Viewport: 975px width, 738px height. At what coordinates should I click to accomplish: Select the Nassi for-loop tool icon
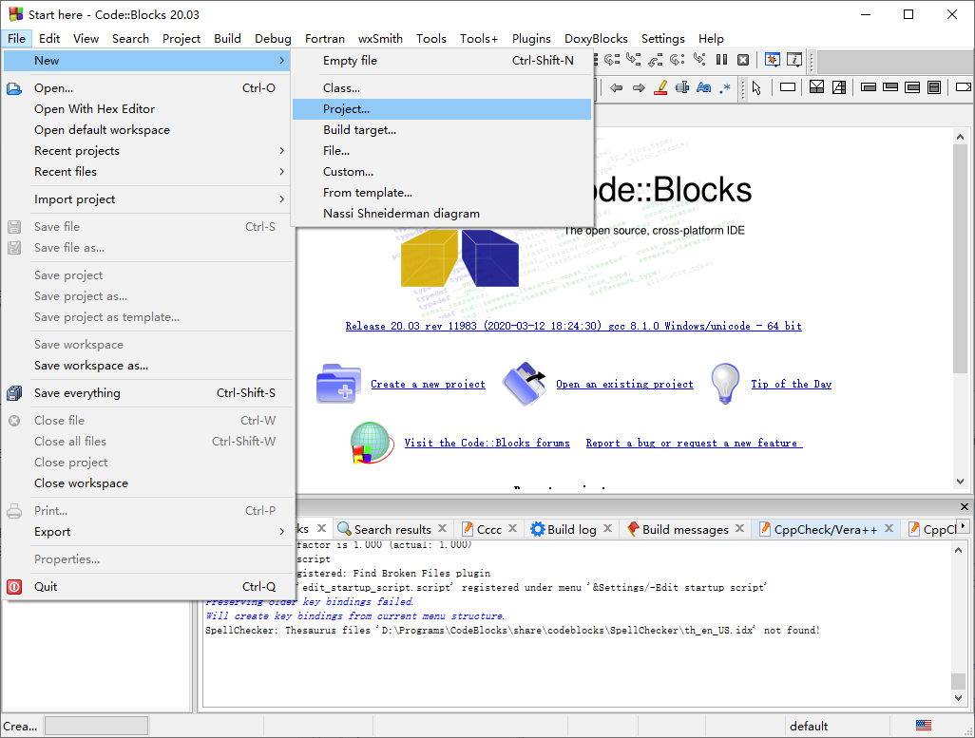click(x=912, y=87)
